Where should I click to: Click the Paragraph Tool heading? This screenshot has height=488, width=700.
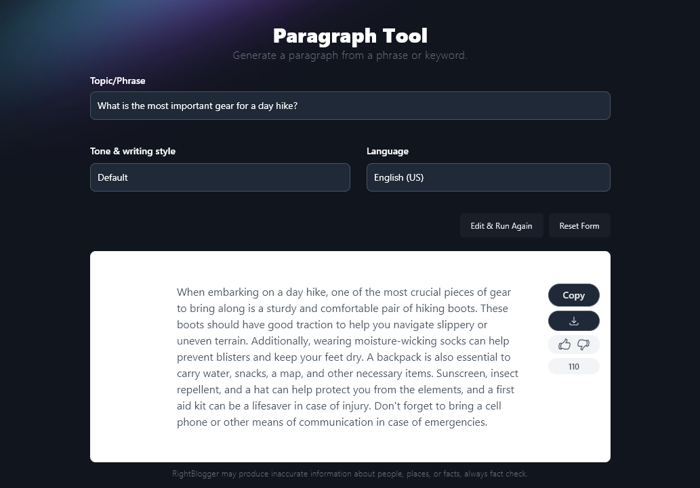coord(350,35)
